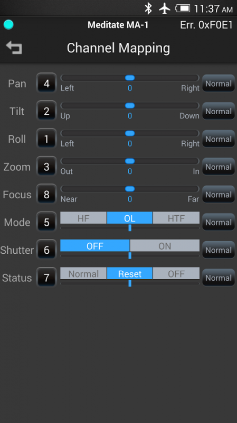The image size is (237, 423).
Task: Open Pan channel number 4 selector
Action: point(46,83)
